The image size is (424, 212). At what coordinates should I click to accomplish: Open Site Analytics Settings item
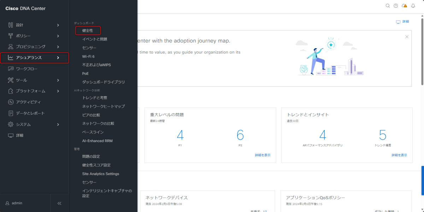pyautogui.click(x=101, y=174)
